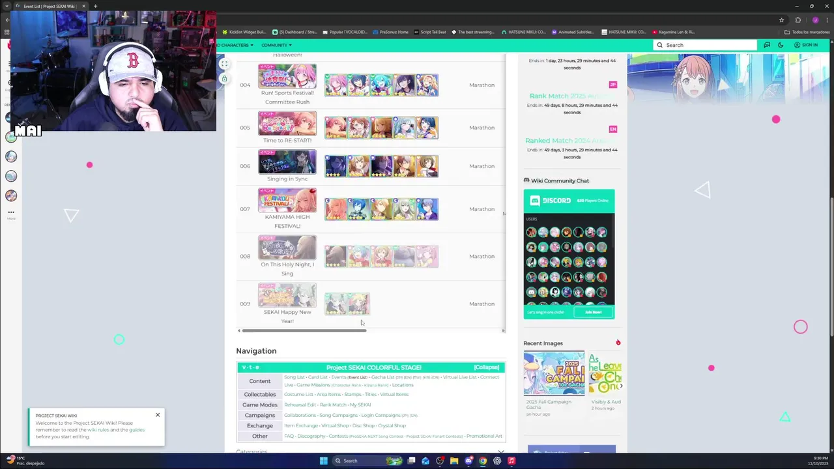Toggle dark mode moon icon

[781, 45]
